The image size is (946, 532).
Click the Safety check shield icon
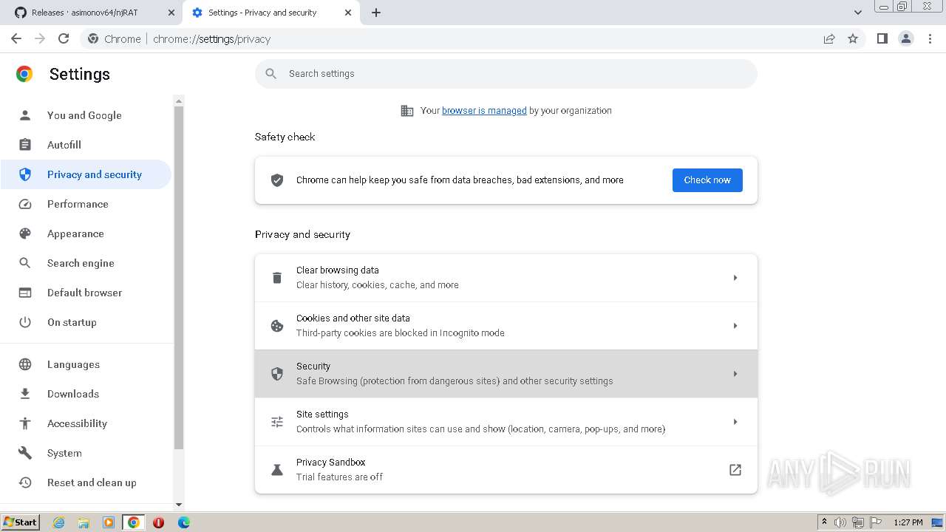(x=277, y=180)
